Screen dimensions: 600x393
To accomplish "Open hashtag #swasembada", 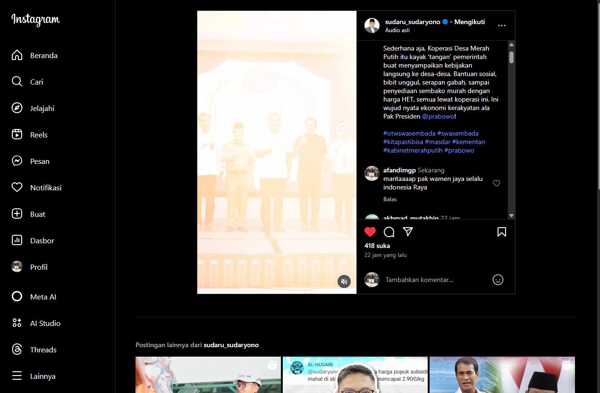I will coord(458,133).
